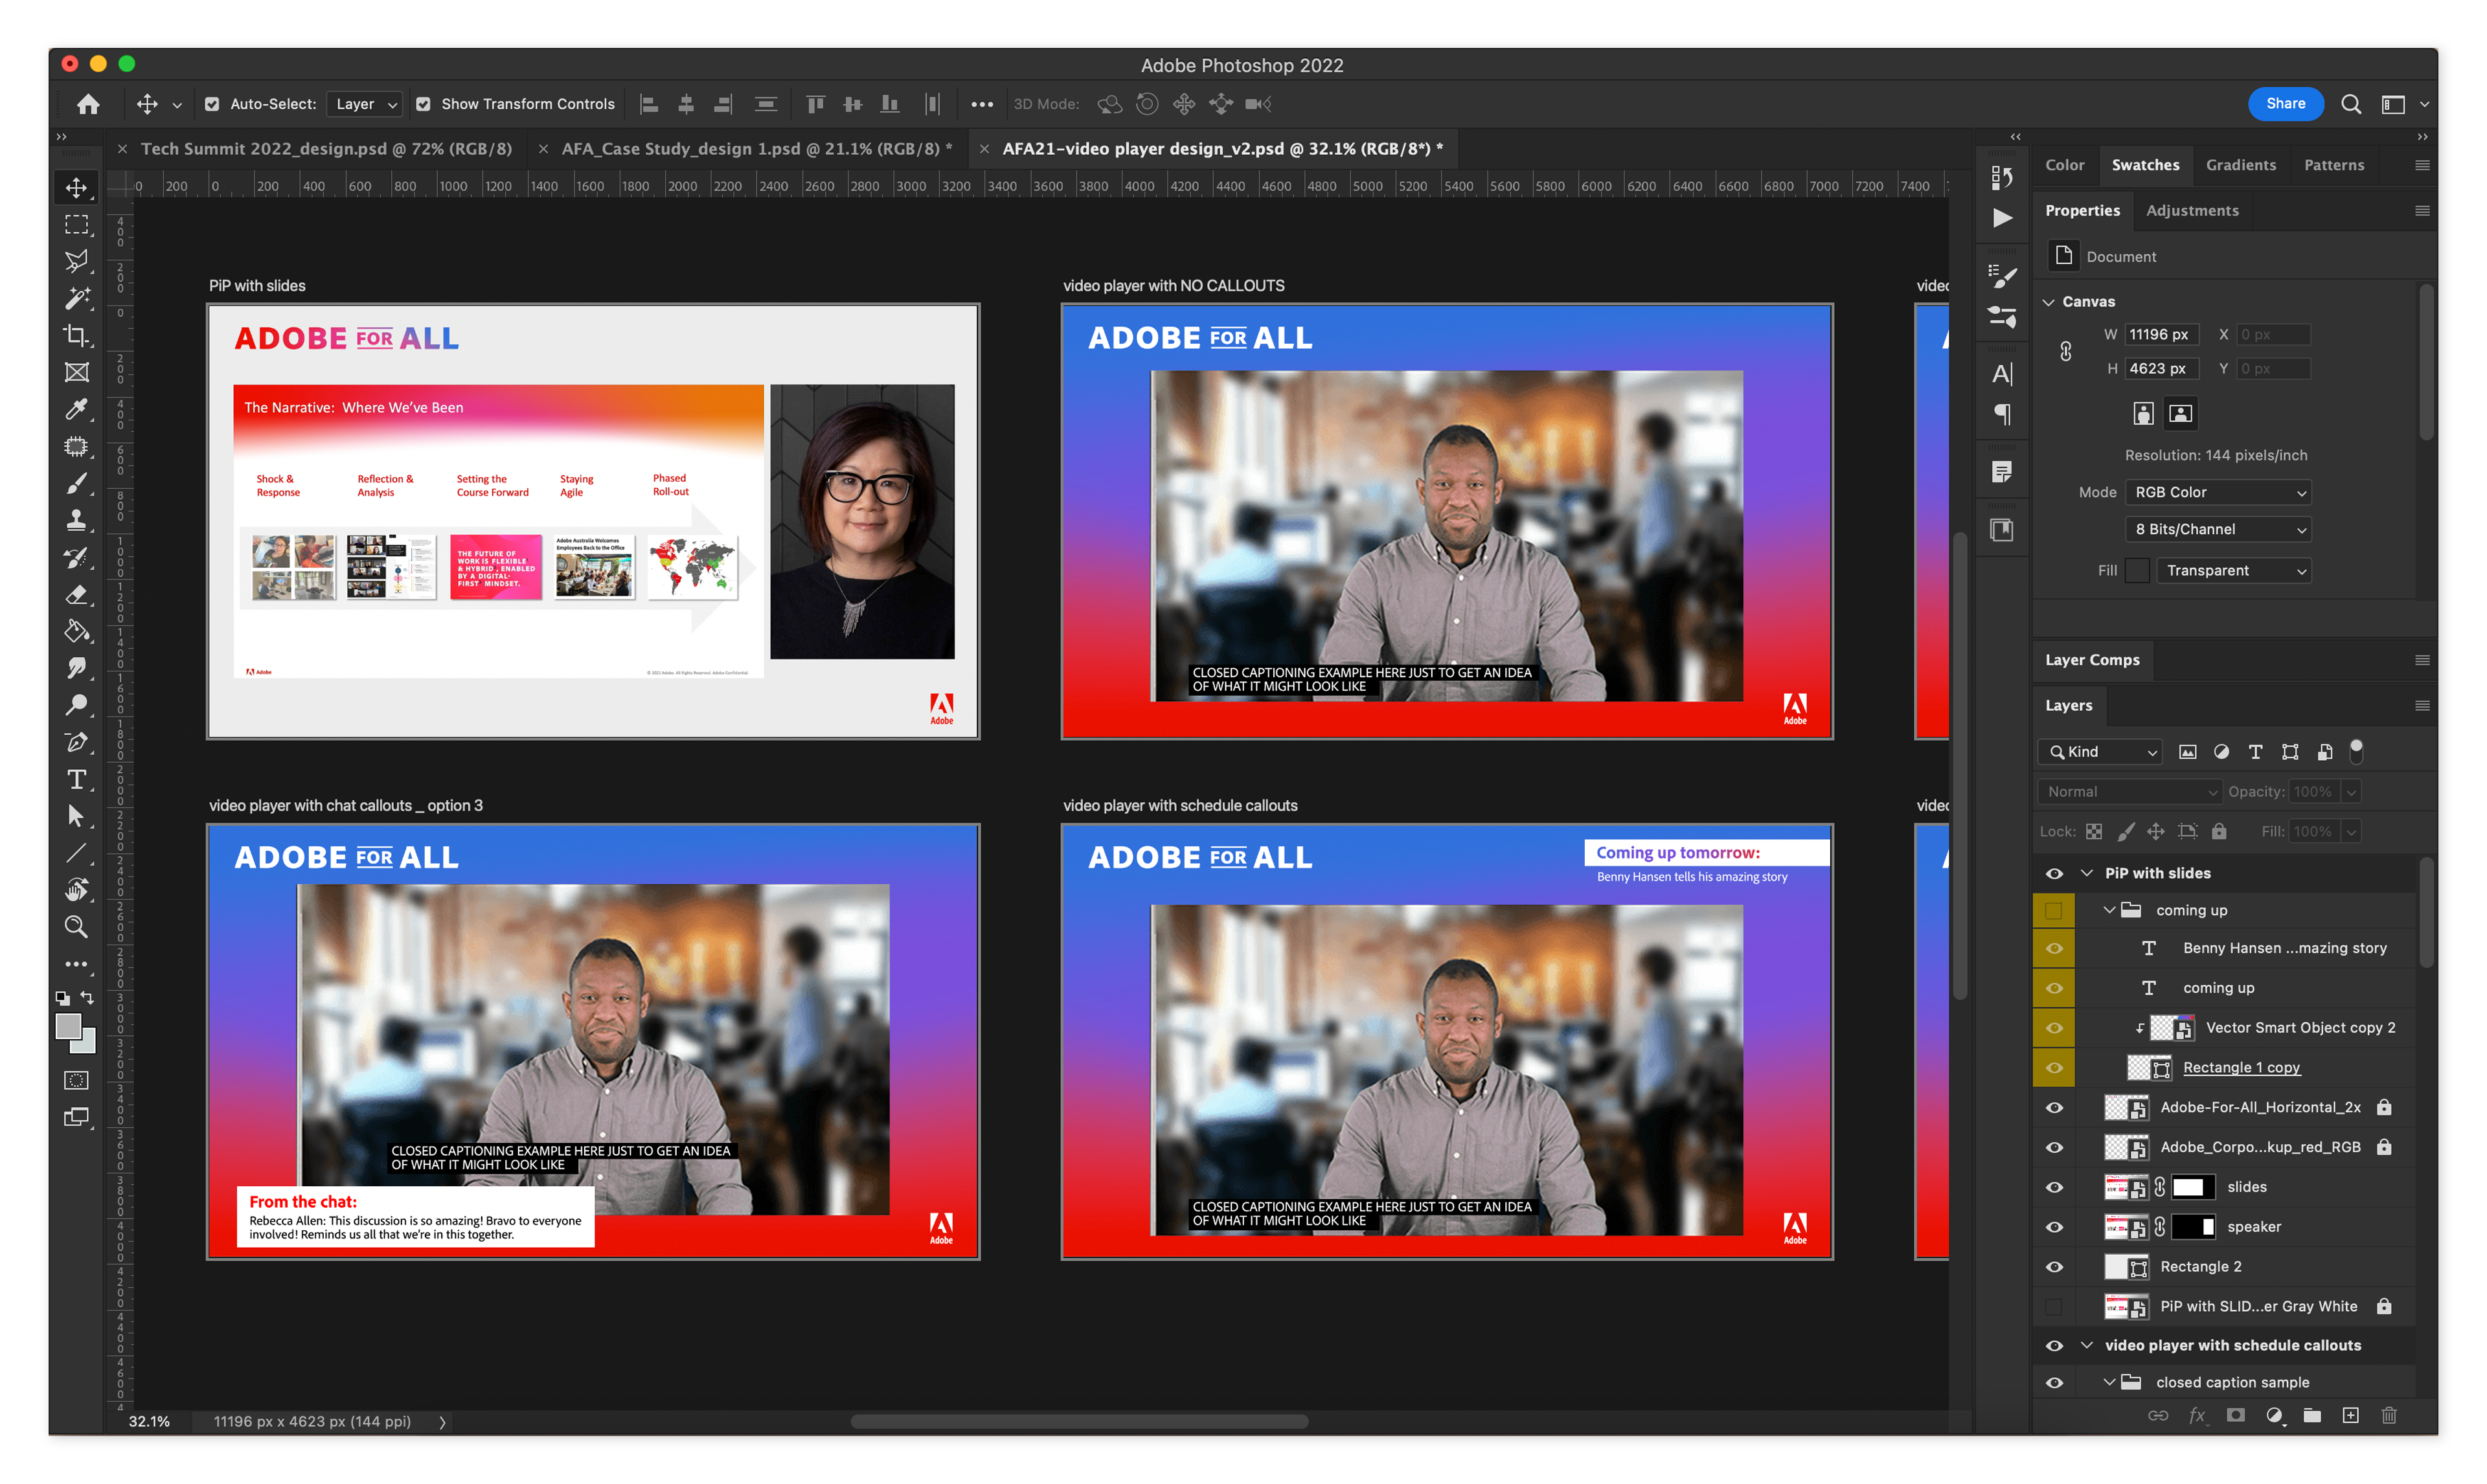Viewport: 2487px width, 1484px height.
Task: Toggle Auto-Select checkbox
Action: click(212, 104)
